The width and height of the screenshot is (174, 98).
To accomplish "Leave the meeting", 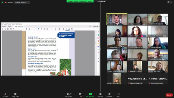I will [x=169, y=95].
